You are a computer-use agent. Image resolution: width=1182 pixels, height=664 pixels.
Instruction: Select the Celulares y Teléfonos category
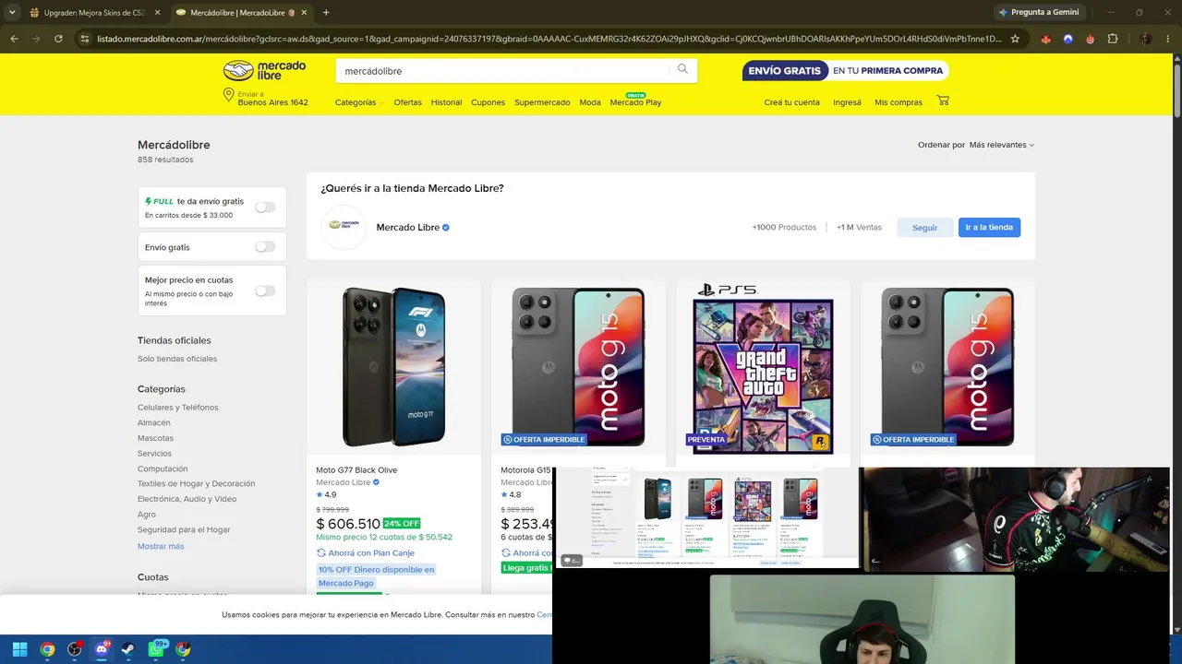point(178,408)
